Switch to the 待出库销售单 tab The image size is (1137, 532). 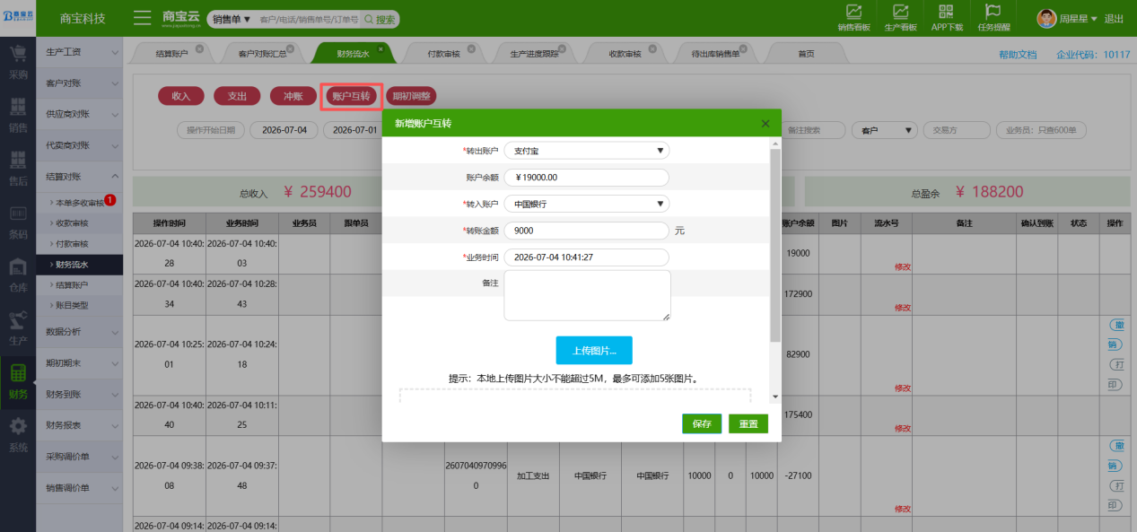tap(715, 54)
